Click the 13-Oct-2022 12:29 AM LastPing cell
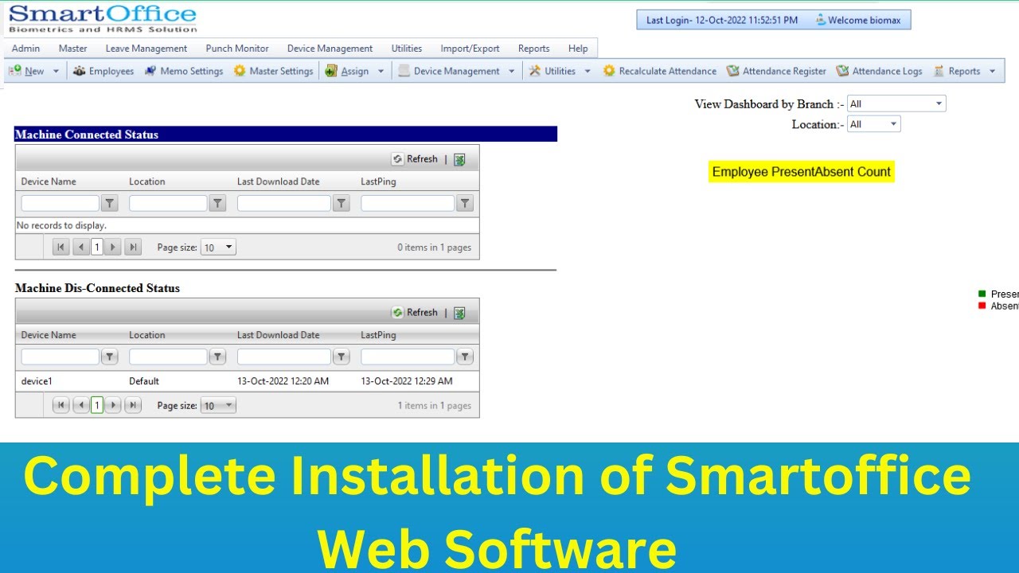Screen dimensions: 1019x573 pos(407,381)
